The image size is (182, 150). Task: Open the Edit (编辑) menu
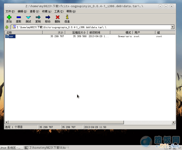[x=22, y=11]
